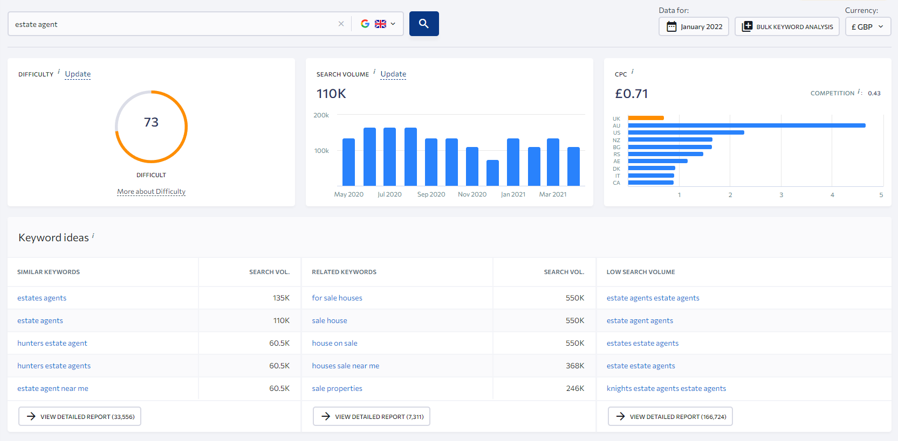Expand the GBP currency dropdown

click(x=867, y=26)
